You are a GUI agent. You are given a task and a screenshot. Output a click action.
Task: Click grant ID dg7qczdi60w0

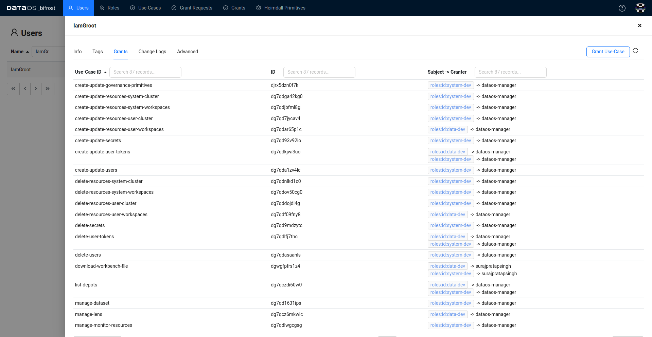click(286, 285)
